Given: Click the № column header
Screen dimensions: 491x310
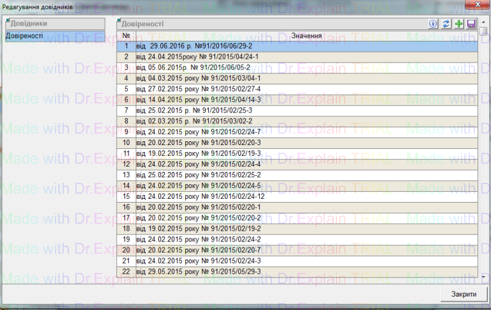Looking at the screenshot, I should pos(126,35).
